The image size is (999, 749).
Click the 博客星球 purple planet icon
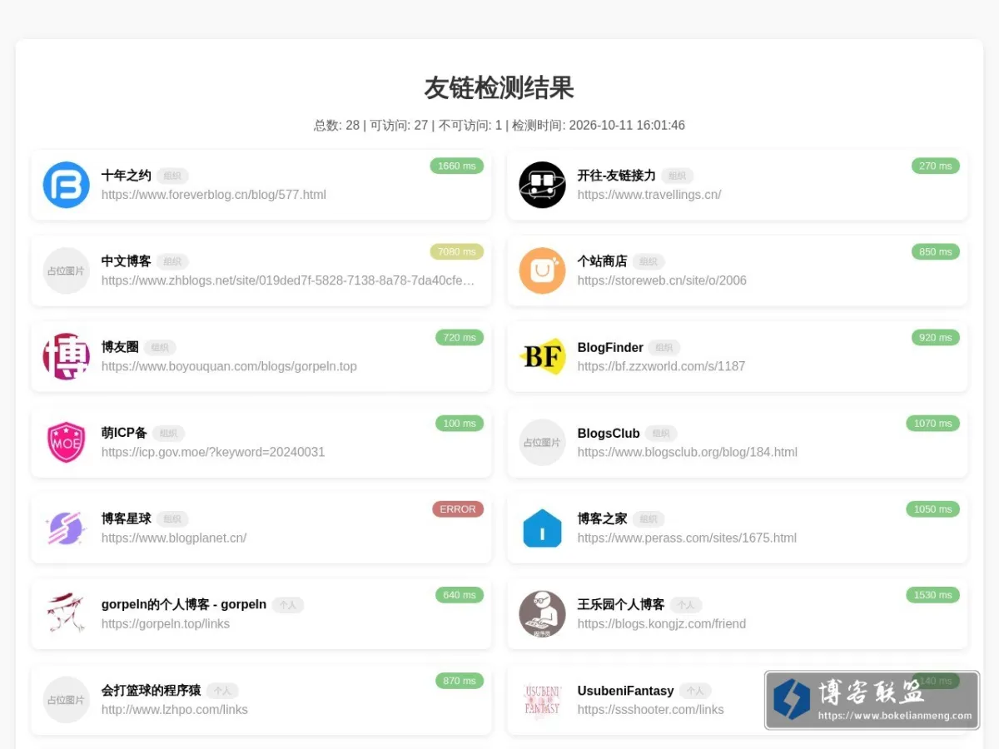click(66, 528)
